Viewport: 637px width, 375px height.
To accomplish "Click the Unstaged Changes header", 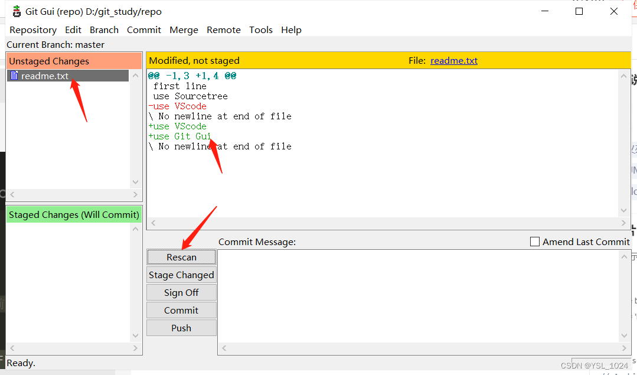I will point(74,61).
